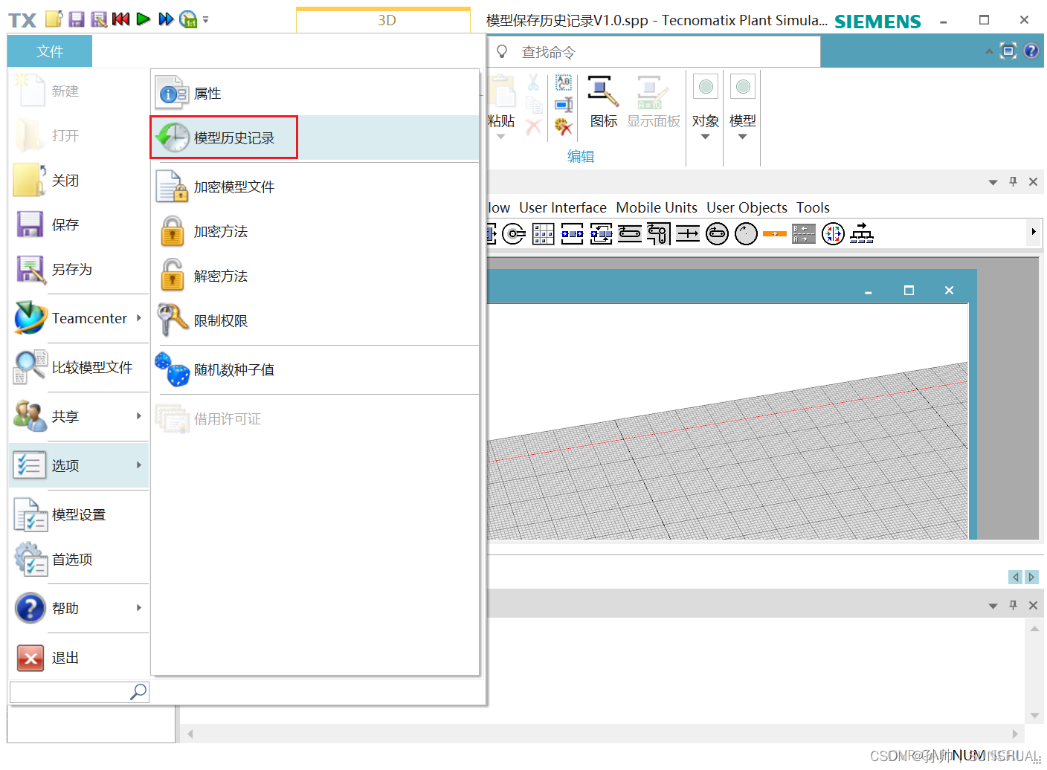
Task: Click the save quick-access icon
Action: (x=76, y=19)
